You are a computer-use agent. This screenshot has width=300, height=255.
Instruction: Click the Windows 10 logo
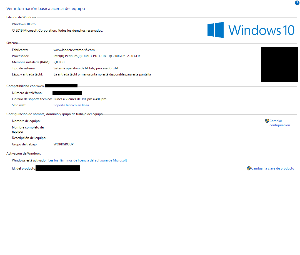point(251,30)
